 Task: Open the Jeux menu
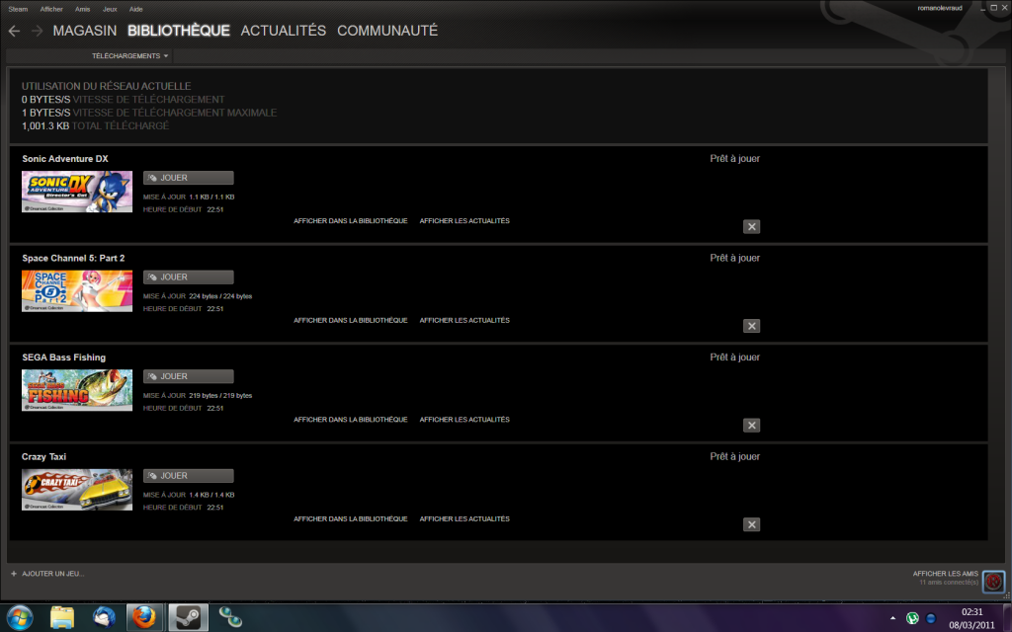[x=110, y=9]
